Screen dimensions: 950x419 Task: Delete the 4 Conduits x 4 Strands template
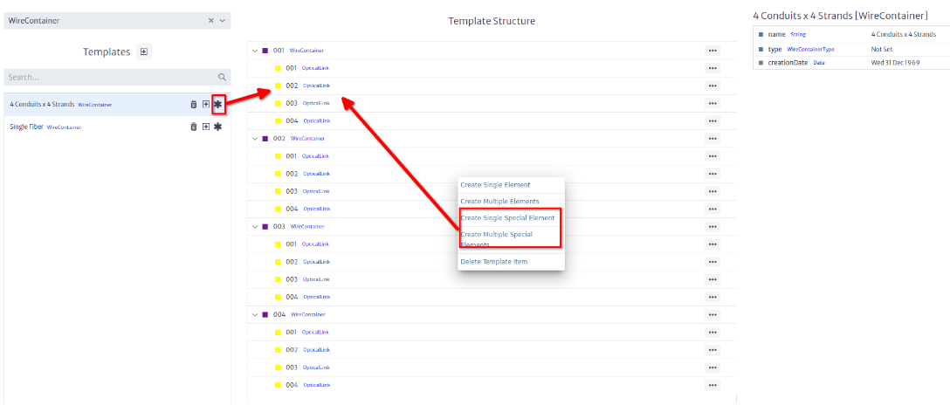(x=194, y=105)
